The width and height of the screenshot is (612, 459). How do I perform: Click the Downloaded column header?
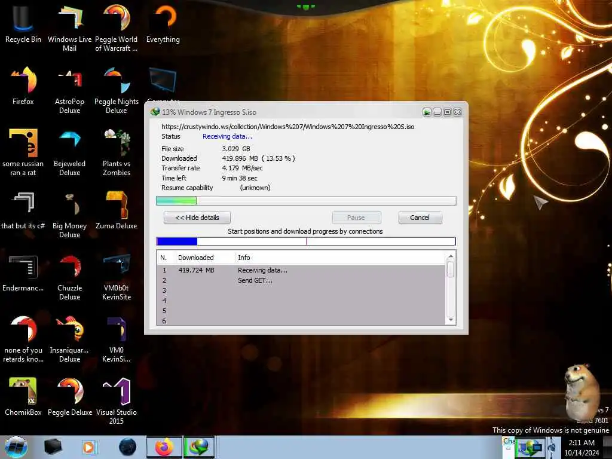point(206,258)
